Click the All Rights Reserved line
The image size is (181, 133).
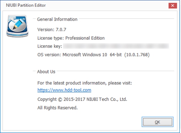tap(57, 108)
